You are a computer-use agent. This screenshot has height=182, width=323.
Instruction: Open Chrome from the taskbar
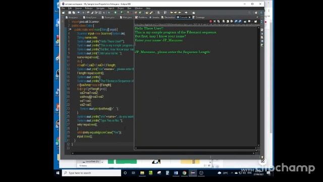[x=184, y=173]
